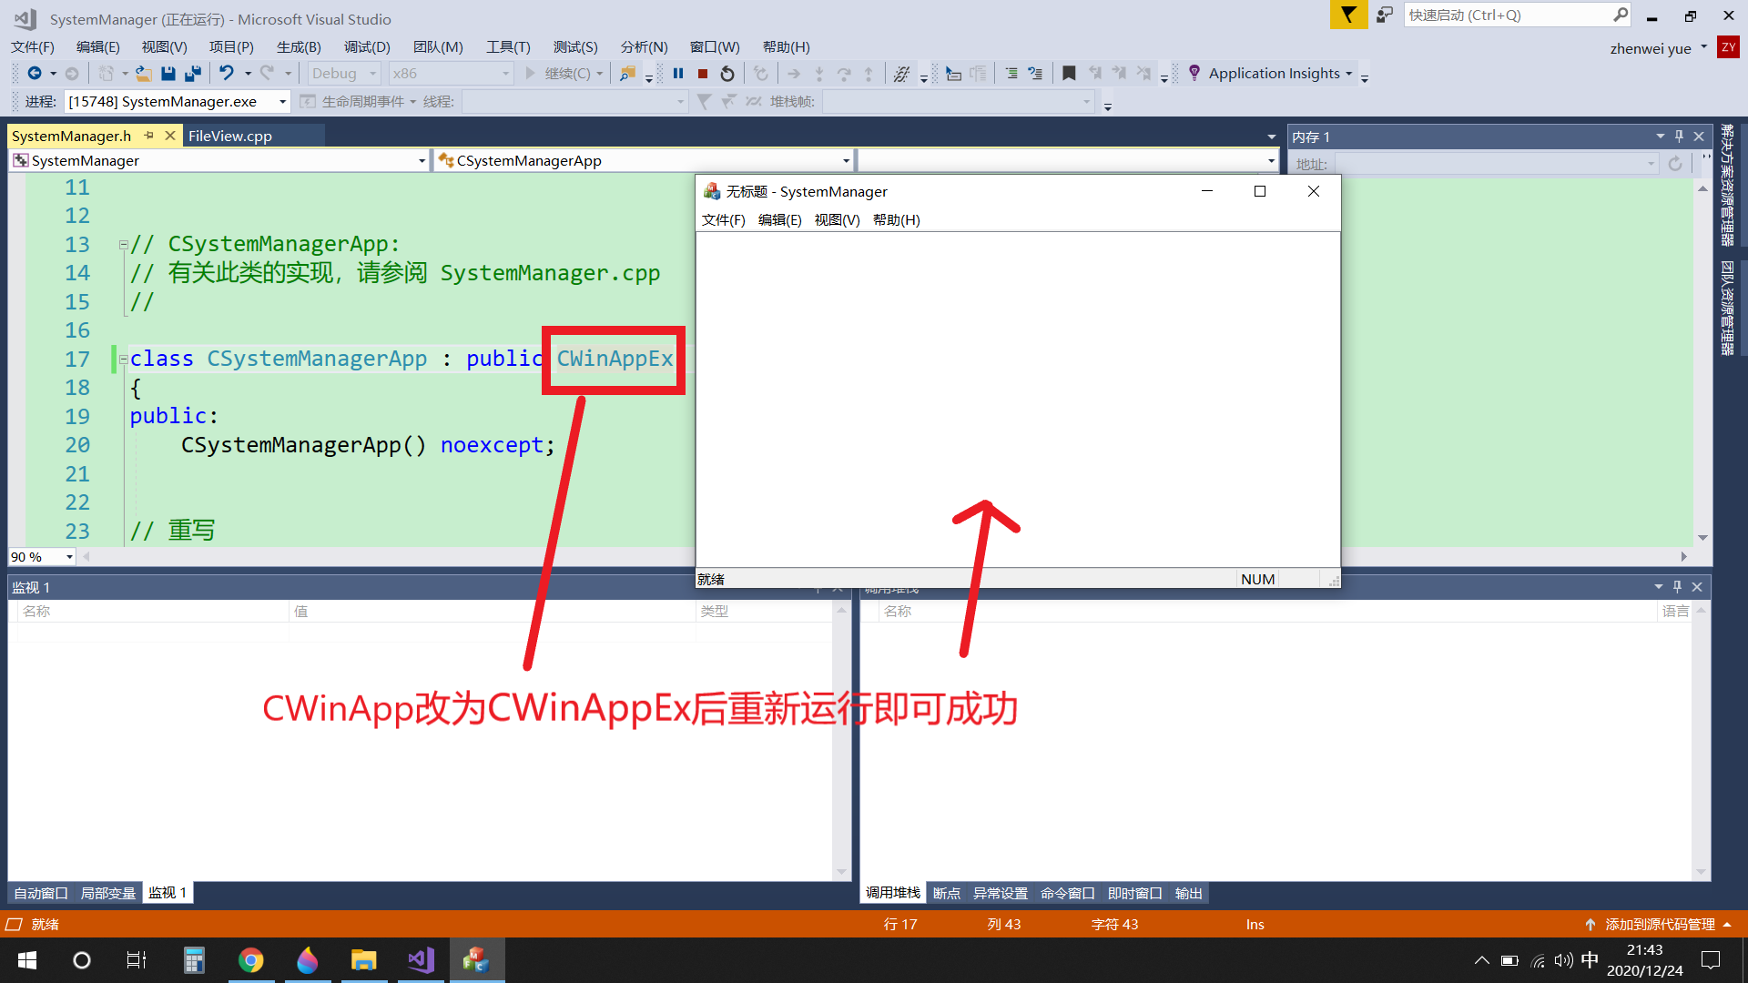Viewport: 1748px width, 983px height.
Task: Toggle bookmark icon in toolbar
Action: click(x=1069, y=74)
